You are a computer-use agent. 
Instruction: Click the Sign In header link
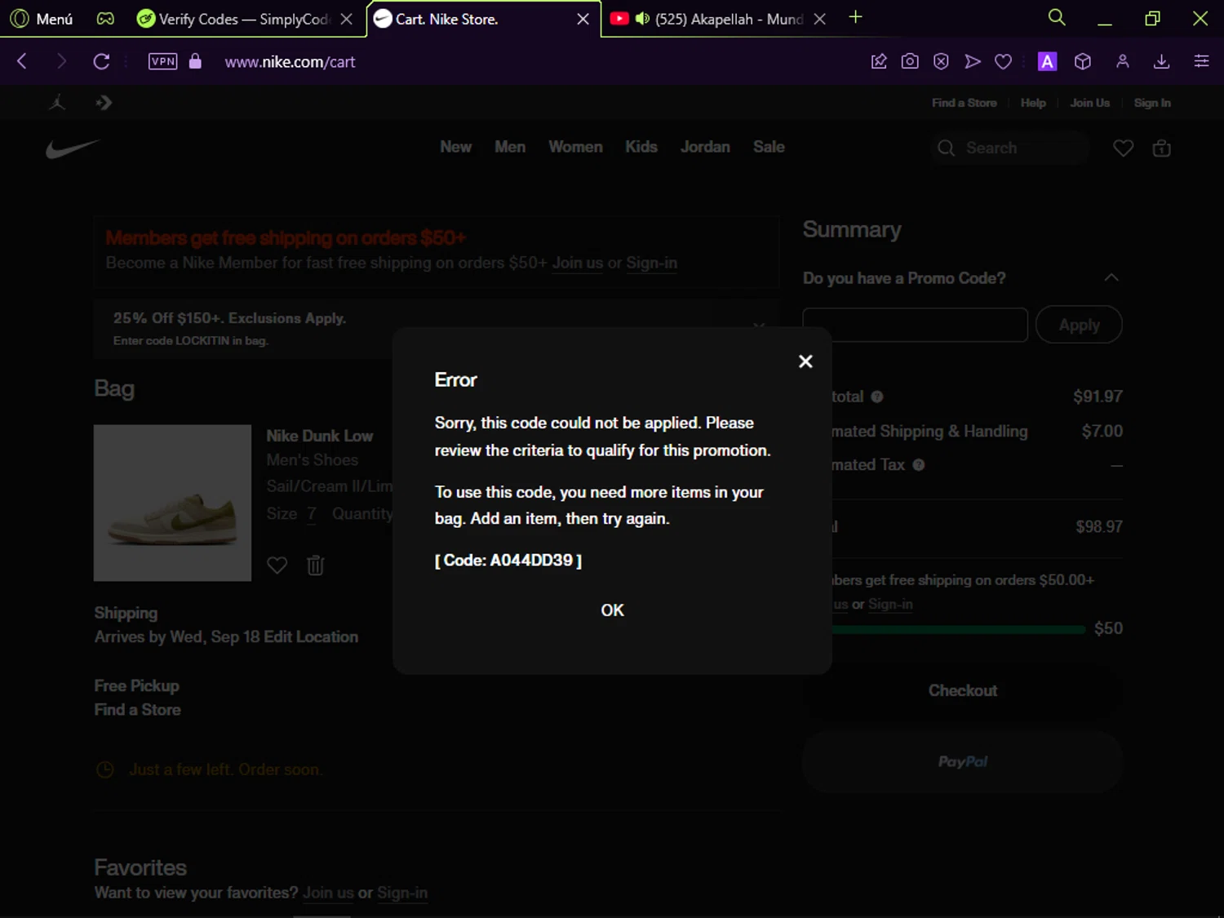click(1152, 103)
